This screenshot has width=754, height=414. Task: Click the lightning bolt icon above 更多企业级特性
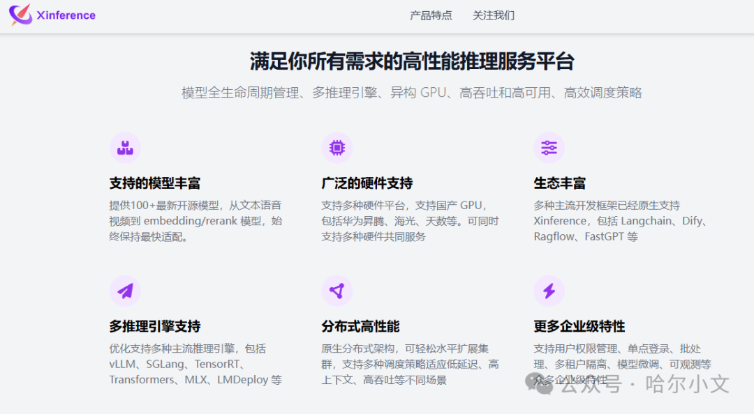coord(549,291)
